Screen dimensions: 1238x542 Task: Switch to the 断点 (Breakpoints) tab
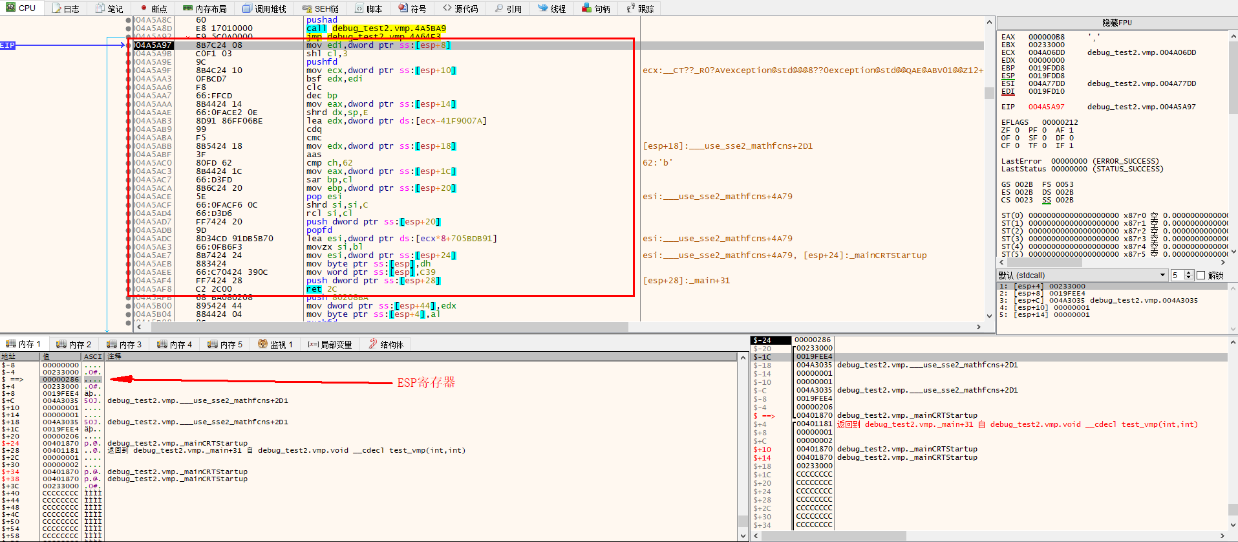point(153,8)
